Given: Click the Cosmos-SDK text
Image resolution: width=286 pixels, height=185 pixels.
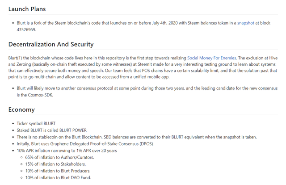Looking at the screenshot, I should pos(40,95).
